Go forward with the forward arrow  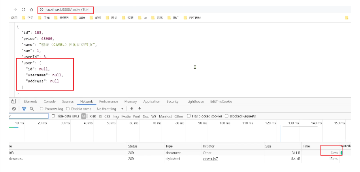(15, 9)
